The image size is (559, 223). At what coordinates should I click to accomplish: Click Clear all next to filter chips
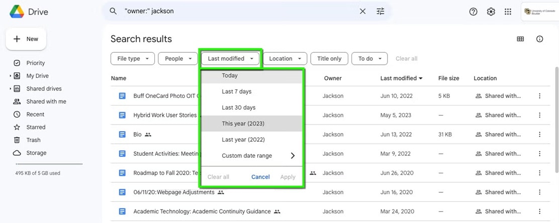tap(406, 59)
